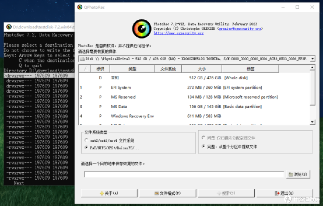Click the QPhotoRec colorful eye logo
The width and height of the screenshot is (323, 206).
pos(142,29)
